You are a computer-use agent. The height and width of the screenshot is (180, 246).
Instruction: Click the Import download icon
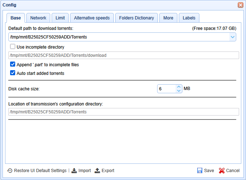74,171
